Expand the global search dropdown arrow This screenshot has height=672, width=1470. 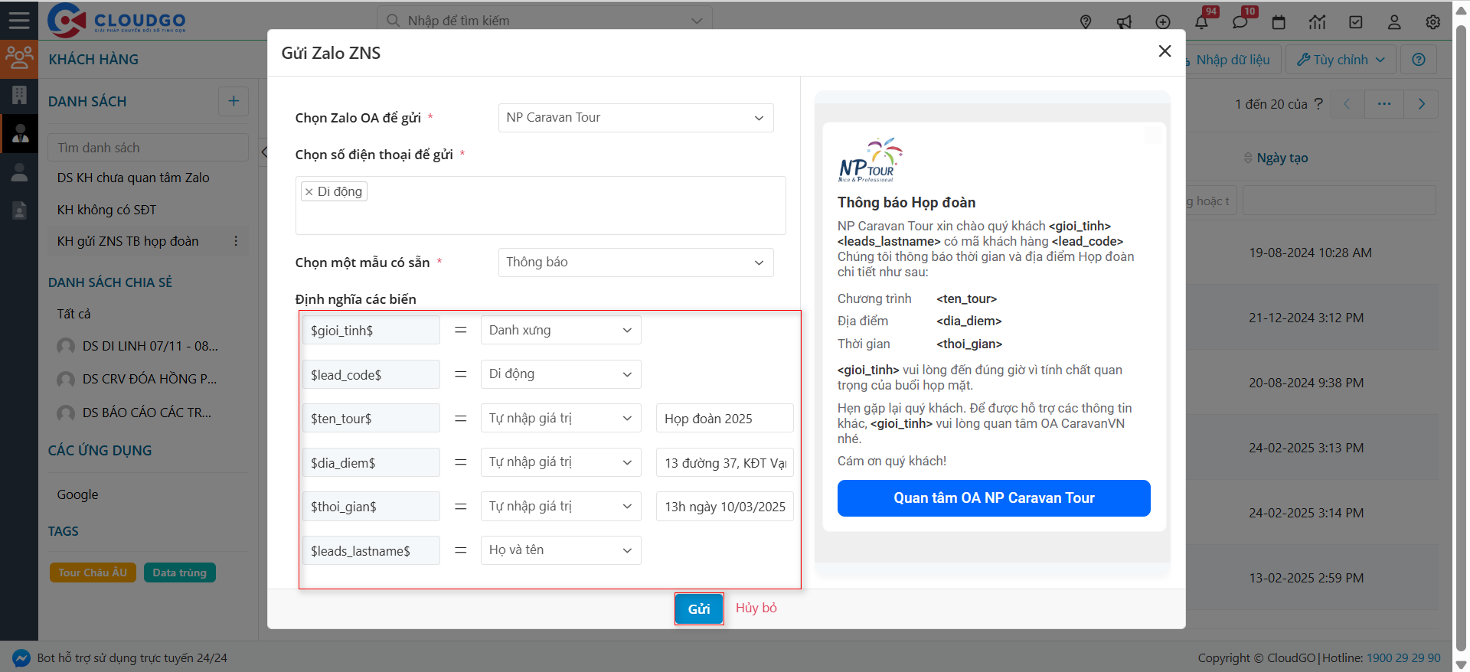[x=696, y=21]
